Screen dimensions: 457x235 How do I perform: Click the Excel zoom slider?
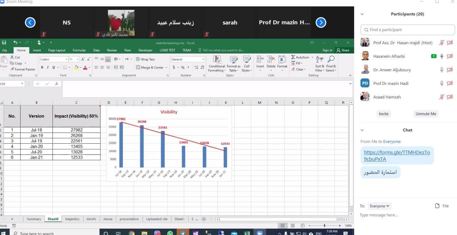pos(324,226)
